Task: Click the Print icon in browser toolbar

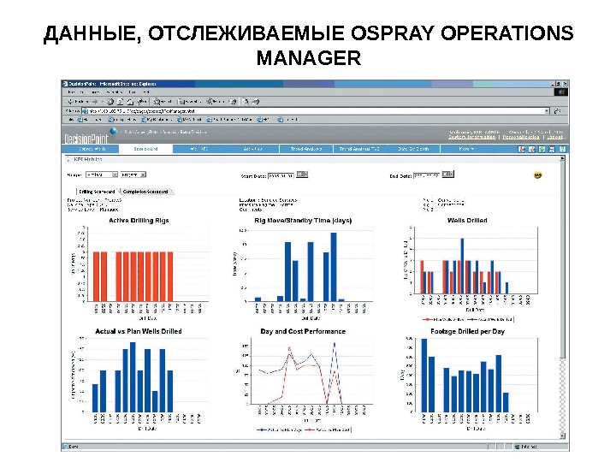Action: [256, 101]
